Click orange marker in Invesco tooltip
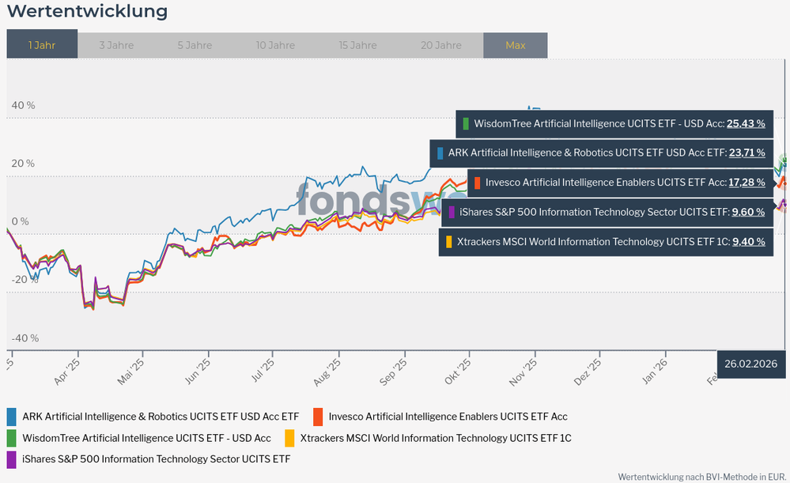The height and width of the screenshot is (483, 790). pyautogui.click(x=477, y=183)
